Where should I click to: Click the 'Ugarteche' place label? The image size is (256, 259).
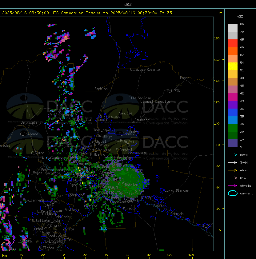pos(76,195)
